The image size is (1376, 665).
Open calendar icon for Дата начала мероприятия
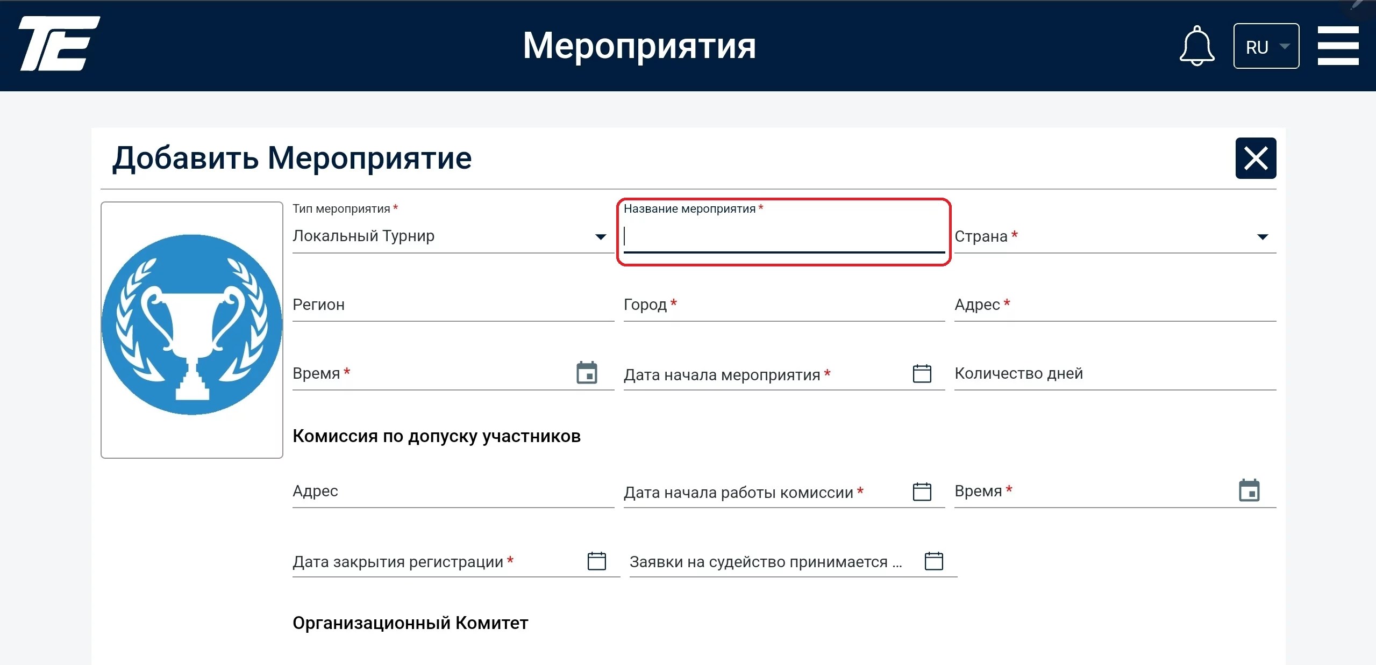click(x=922, y=374)
